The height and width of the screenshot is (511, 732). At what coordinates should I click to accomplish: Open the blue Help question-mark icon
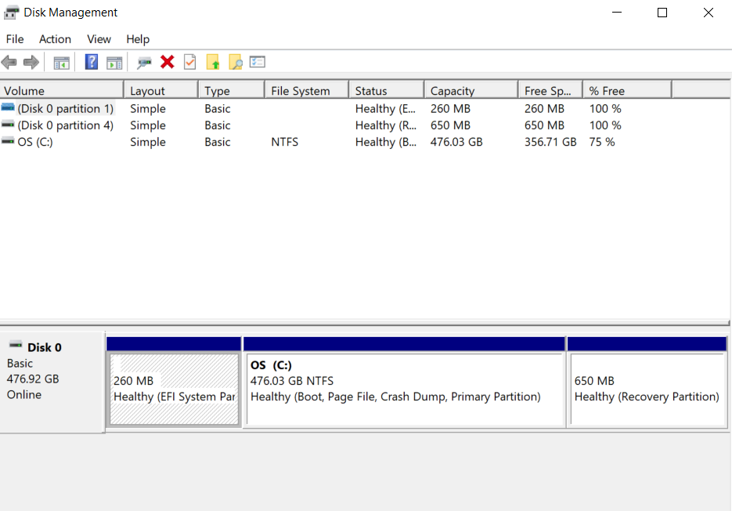click(x=92, y=62)
